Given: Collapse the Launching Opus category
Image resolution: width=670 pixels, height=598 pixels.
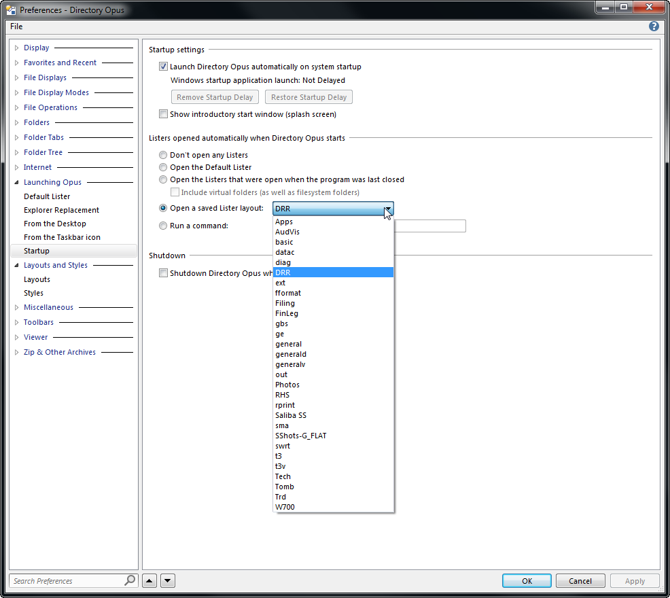Looking at the screenshot, I should [17, 183].
